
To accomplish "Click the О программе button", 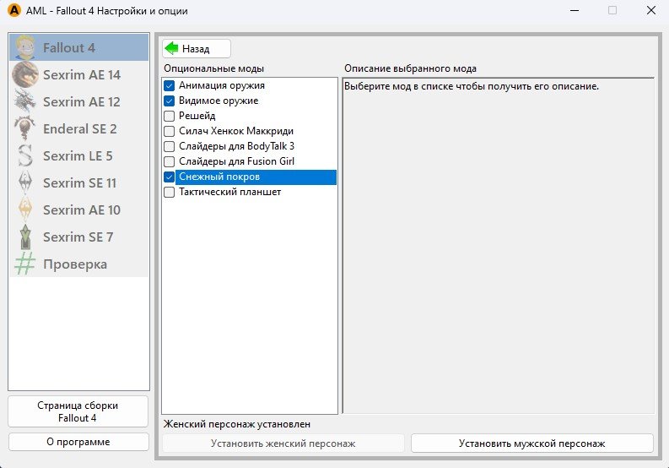I will (x=78, y=442).
